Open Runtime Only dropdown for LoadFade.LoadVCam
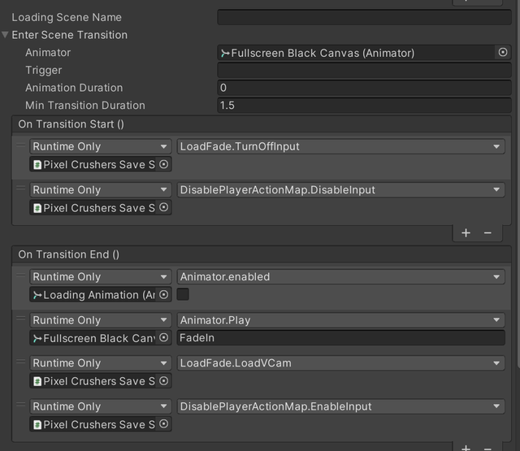This screenshot has height=451, width=520. click(x=101, y=363)
